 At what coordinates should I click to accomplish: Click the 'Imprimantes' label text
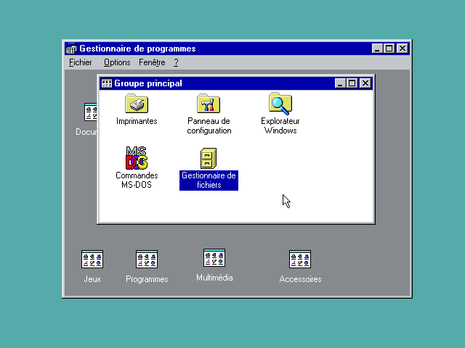pyautogui.click(x=137, y=121)
